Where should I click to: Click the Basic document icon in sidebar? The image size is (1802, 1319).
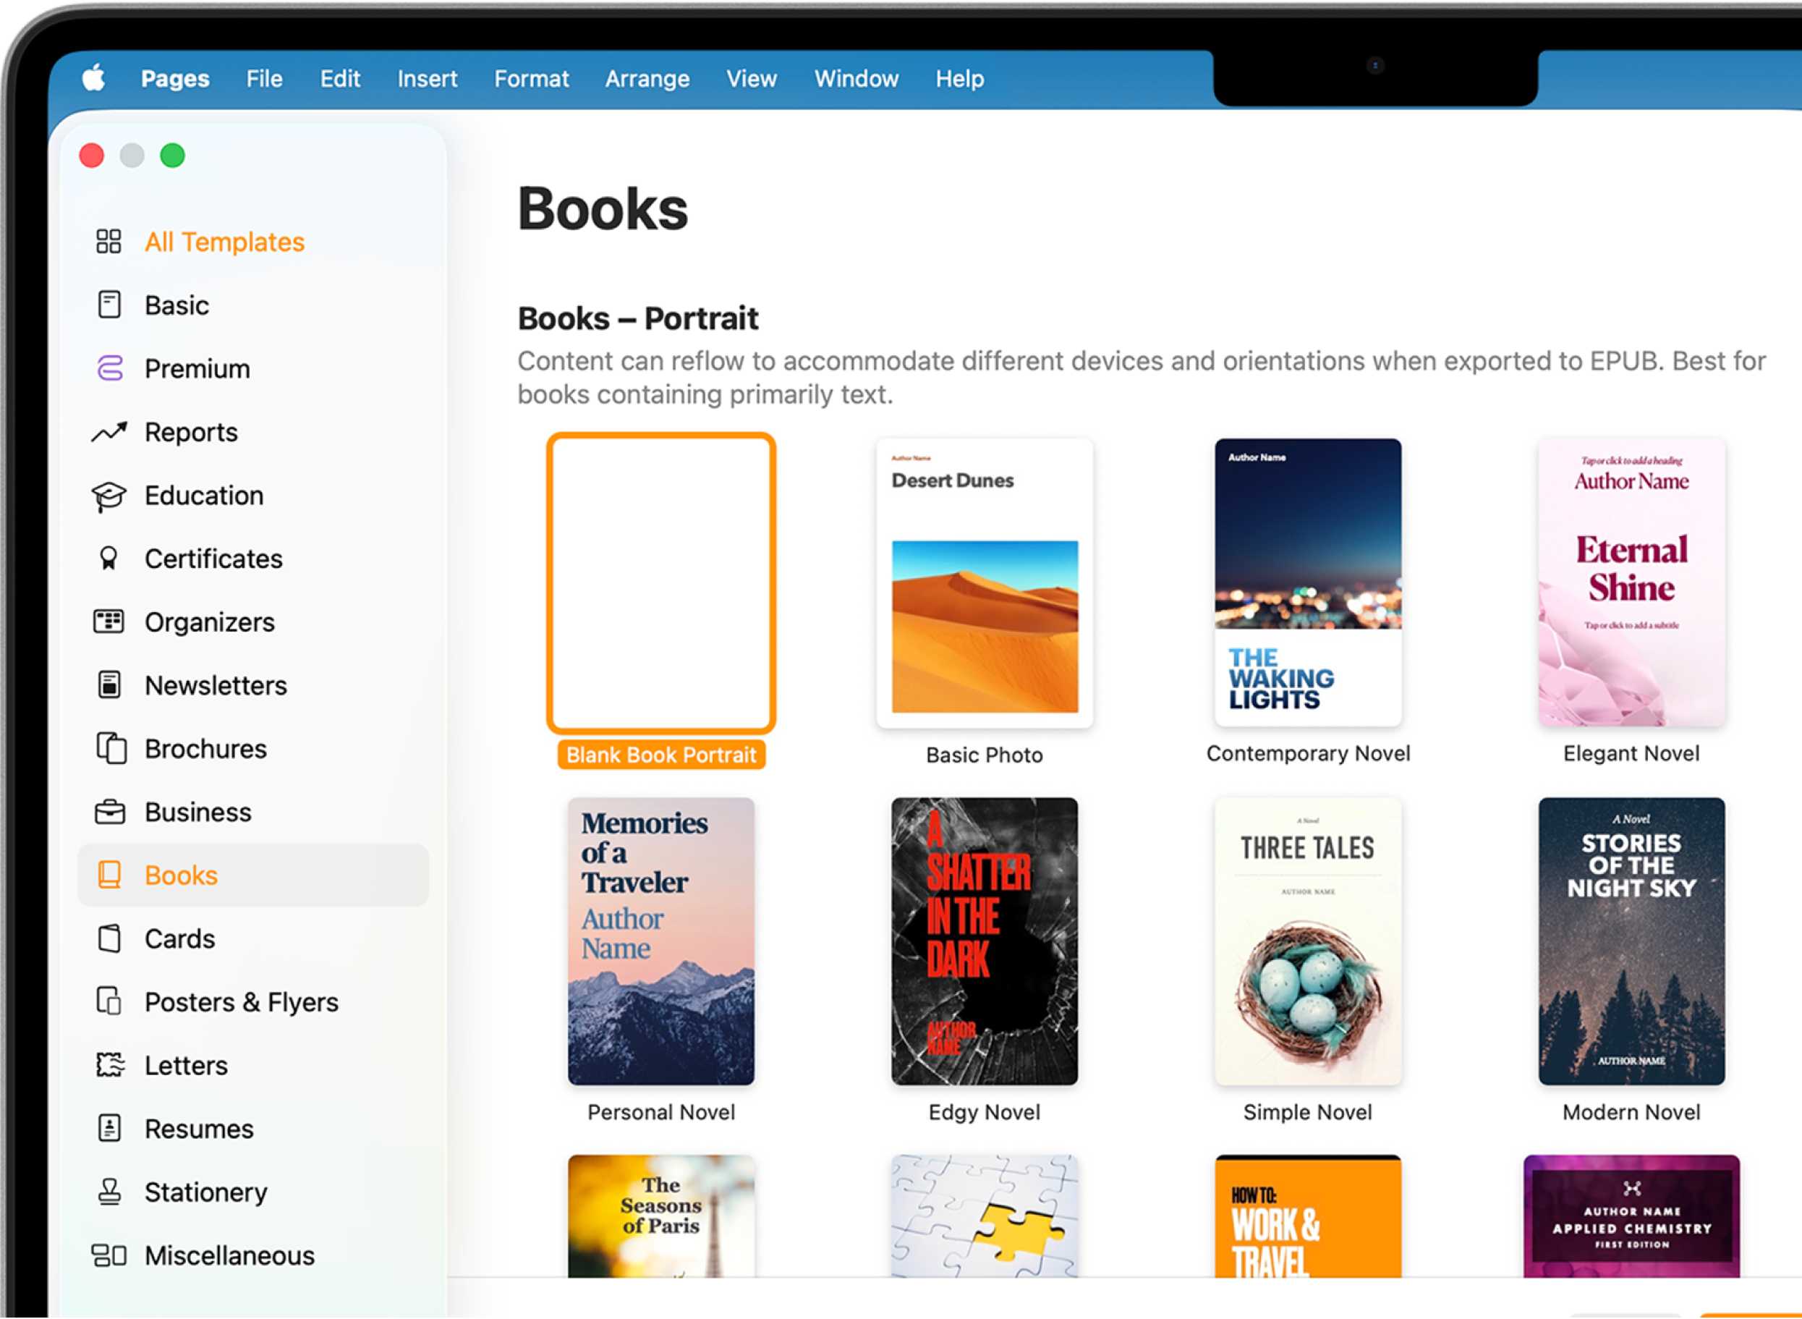[109, 304]
